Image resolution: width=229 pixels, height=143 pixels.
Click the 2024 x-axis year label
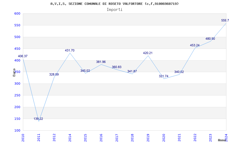(x=226, y=138)
